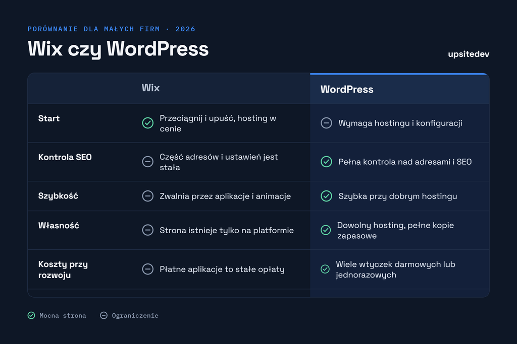Viewport: 517px width, 344px height.
Task: Click the 'PORÓWNANIE DLA MAŁYCH FIRM · 2026' subtitle
Action: 112,29
